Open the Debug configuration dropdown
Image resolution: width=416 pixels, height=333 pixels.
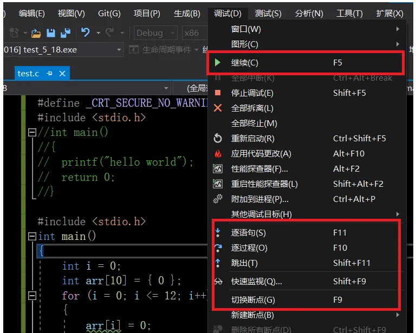155,33
